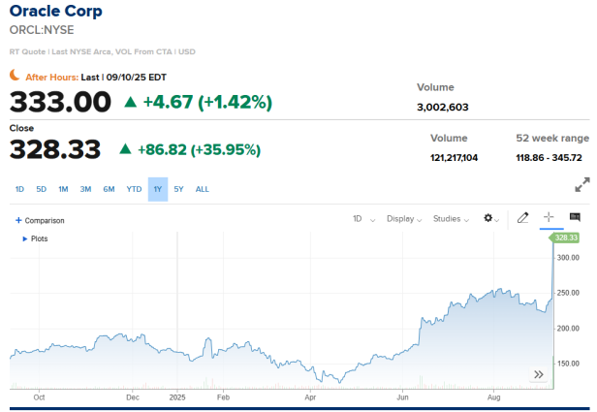Switch chart to 6M range
The width and height of the screenshot is (597, 412).
click(109, 189)
